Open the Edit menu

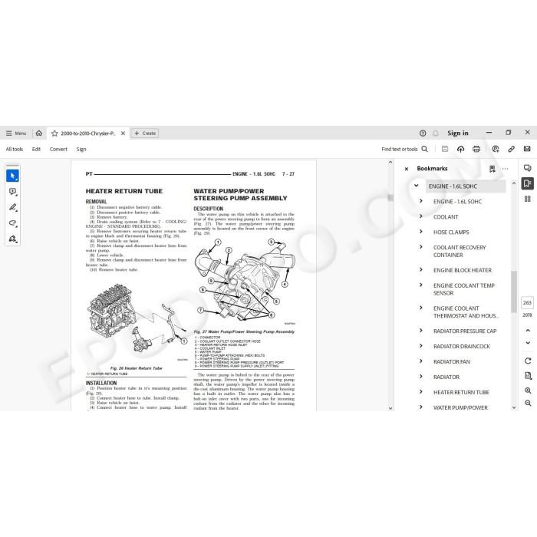(36, 150)
